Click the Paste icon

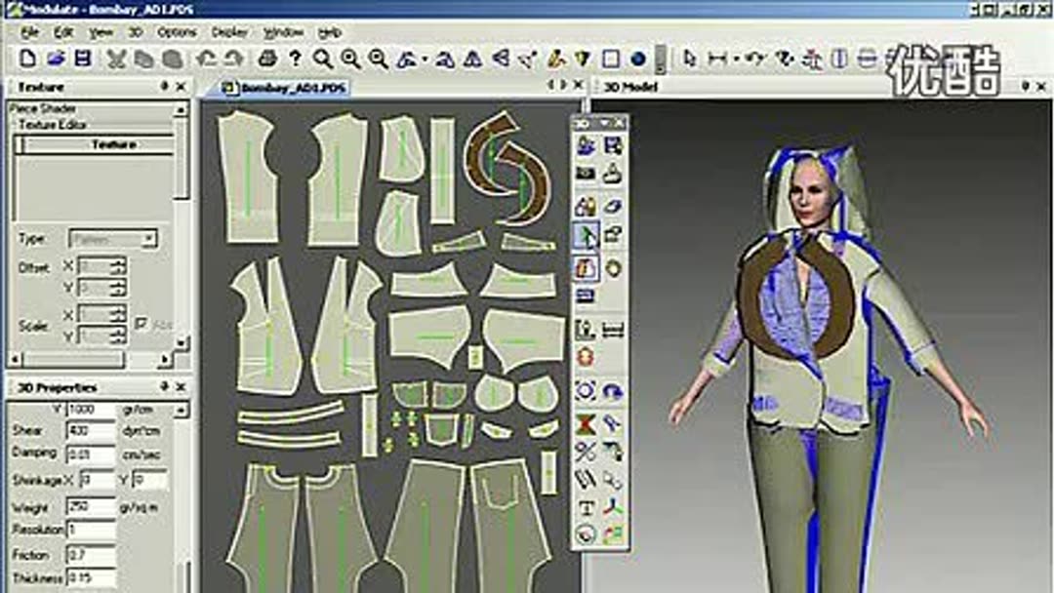[x=169, y=56]
